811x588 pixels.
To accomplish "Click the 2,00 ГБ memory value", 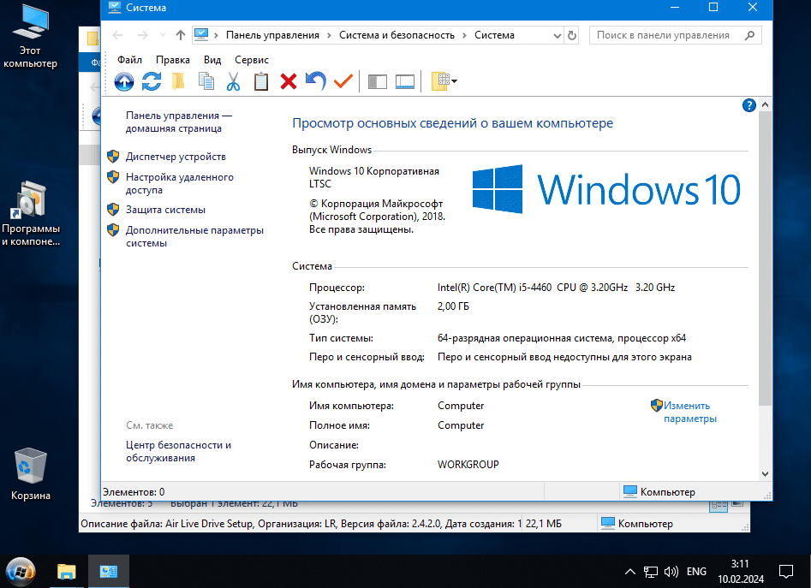I will (x=453, y=306).
